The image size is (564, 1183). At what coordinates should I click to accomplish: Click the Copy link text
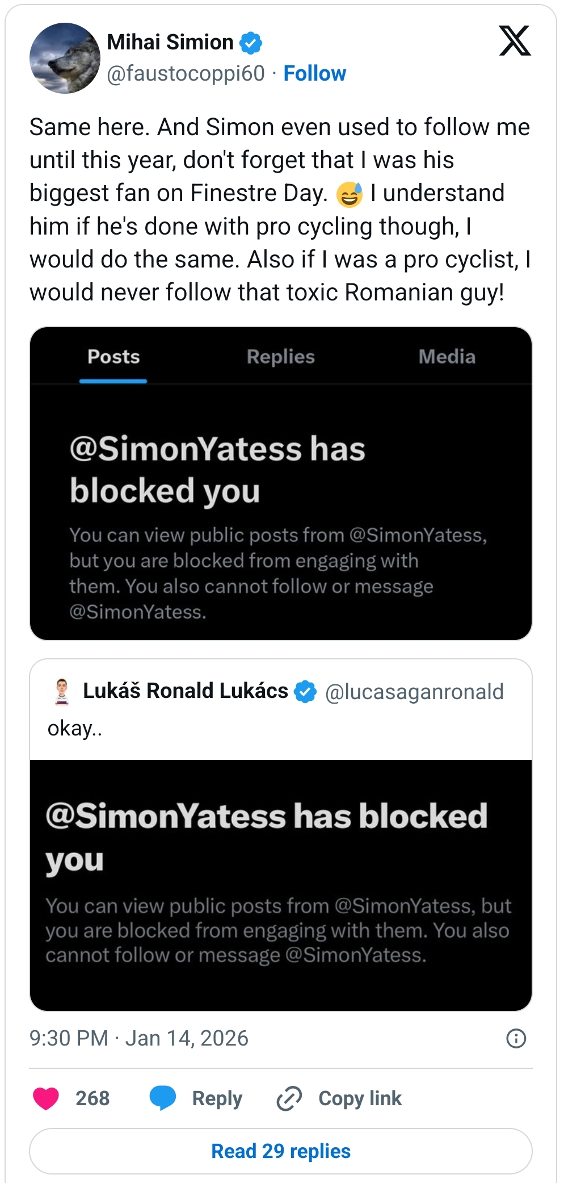click(360, 1098)
